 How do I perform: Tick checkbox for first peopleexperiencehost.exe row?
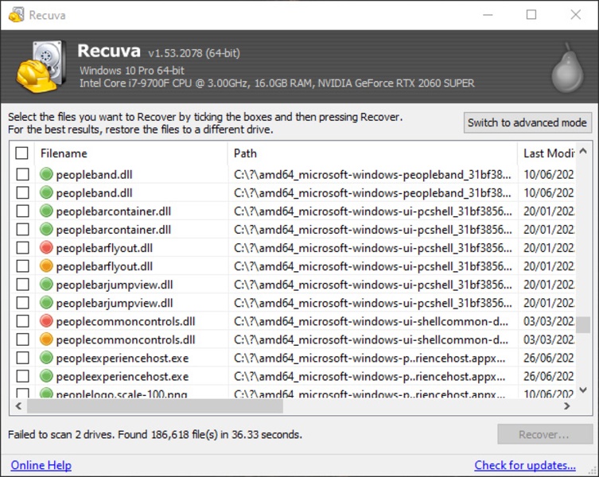pyautogui.click(x=22, y=359)
